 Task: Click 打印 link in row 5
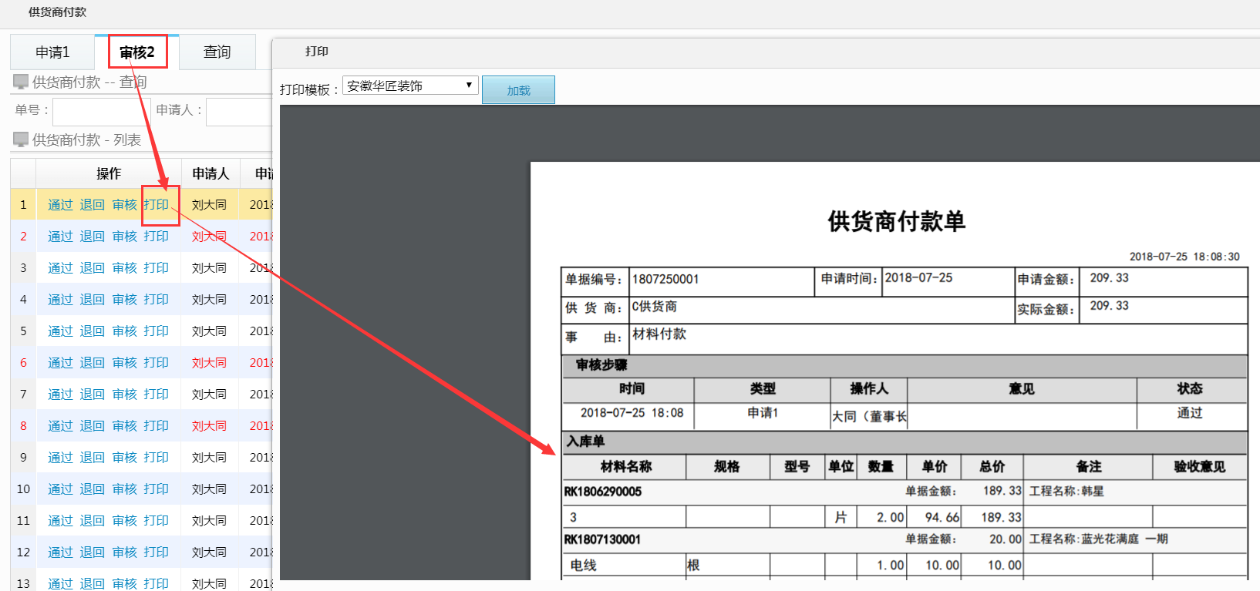(x=157, y=331)
